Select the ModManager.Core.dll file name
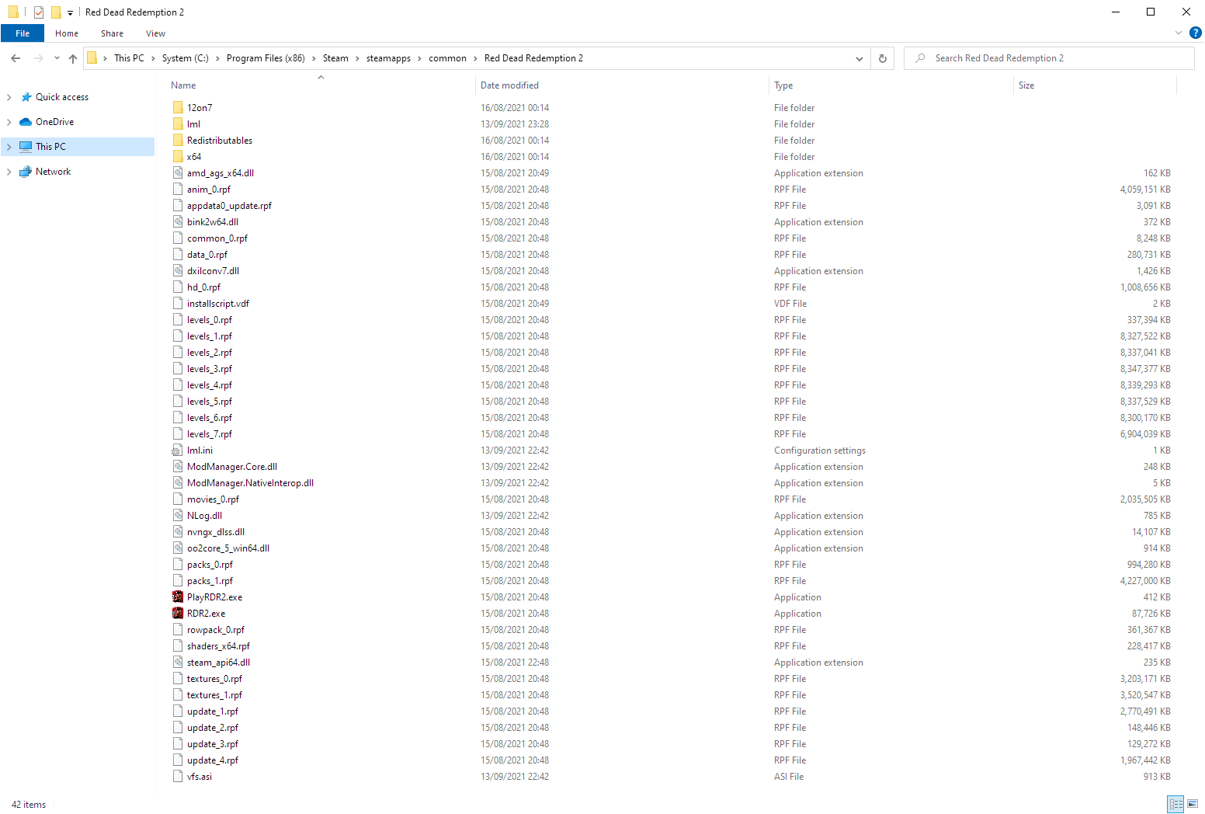Screen dimensions: 1205x814 (232, 467)
